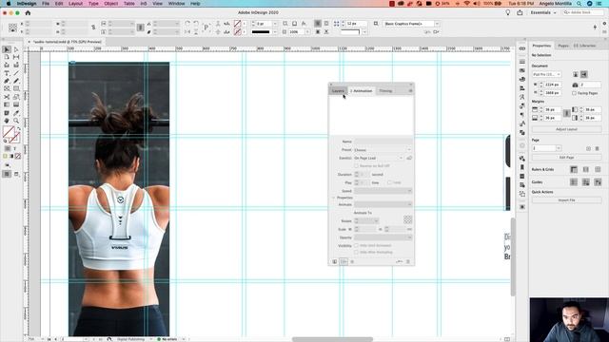Toggle the smart guides button
Screen dimensions: 609x342
598,182
